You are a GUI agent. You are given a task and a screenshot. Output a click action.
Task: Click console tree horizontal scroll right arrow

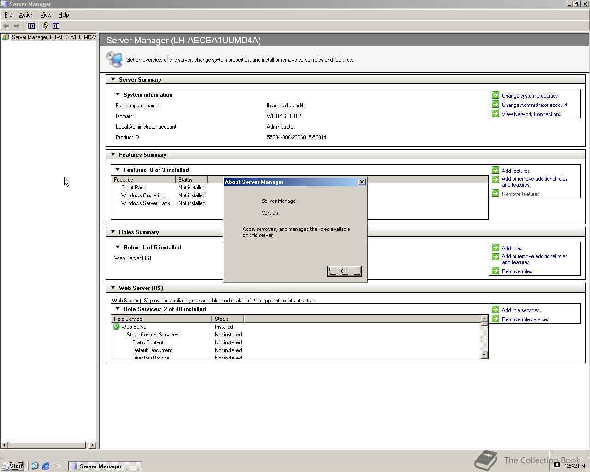point(93,445)
